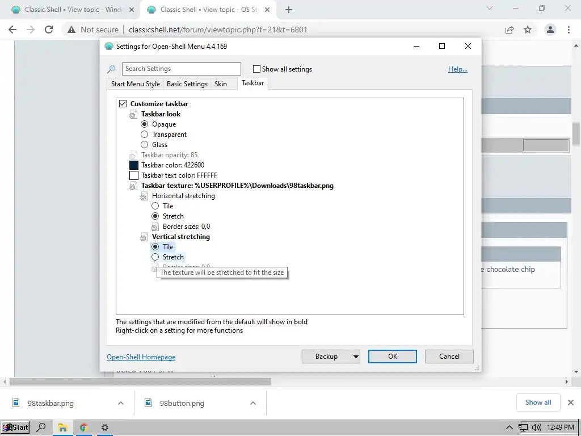Select Tile under Horizontal stretching
Screen dimensions: 581x436
click(x=155, y=206)
